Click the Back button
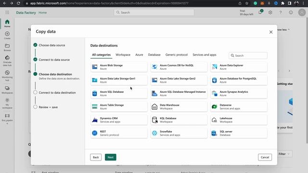 pos(96,157)
